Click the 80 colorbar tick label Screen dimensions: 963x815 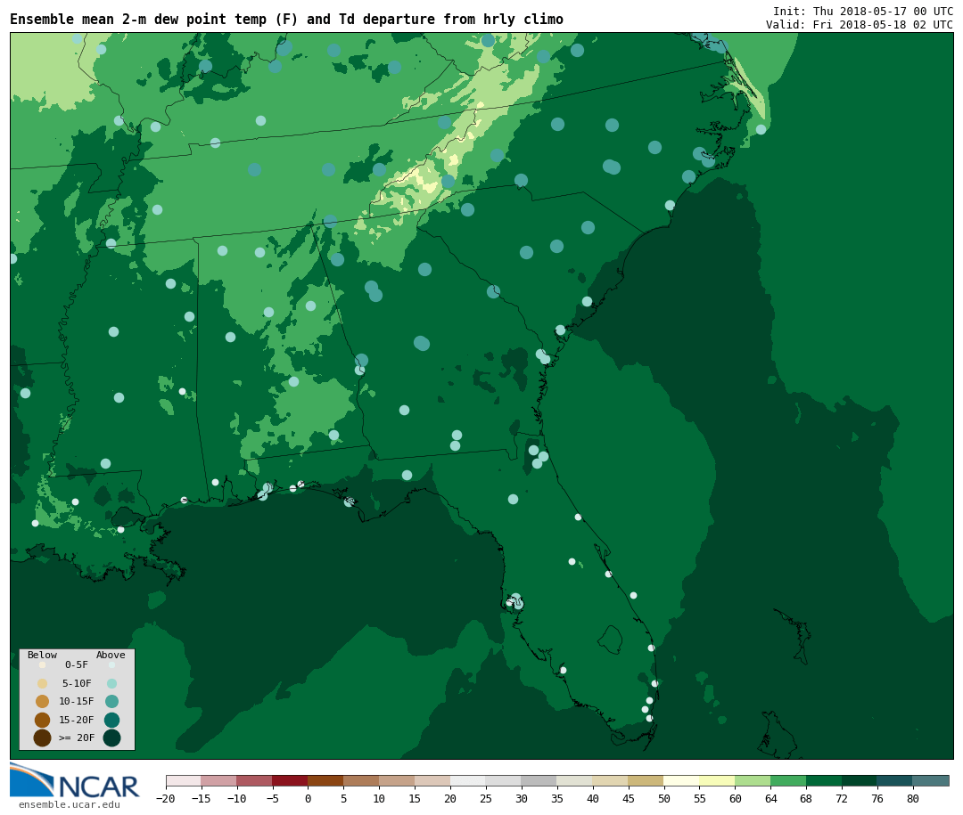[x=913, y=798]
